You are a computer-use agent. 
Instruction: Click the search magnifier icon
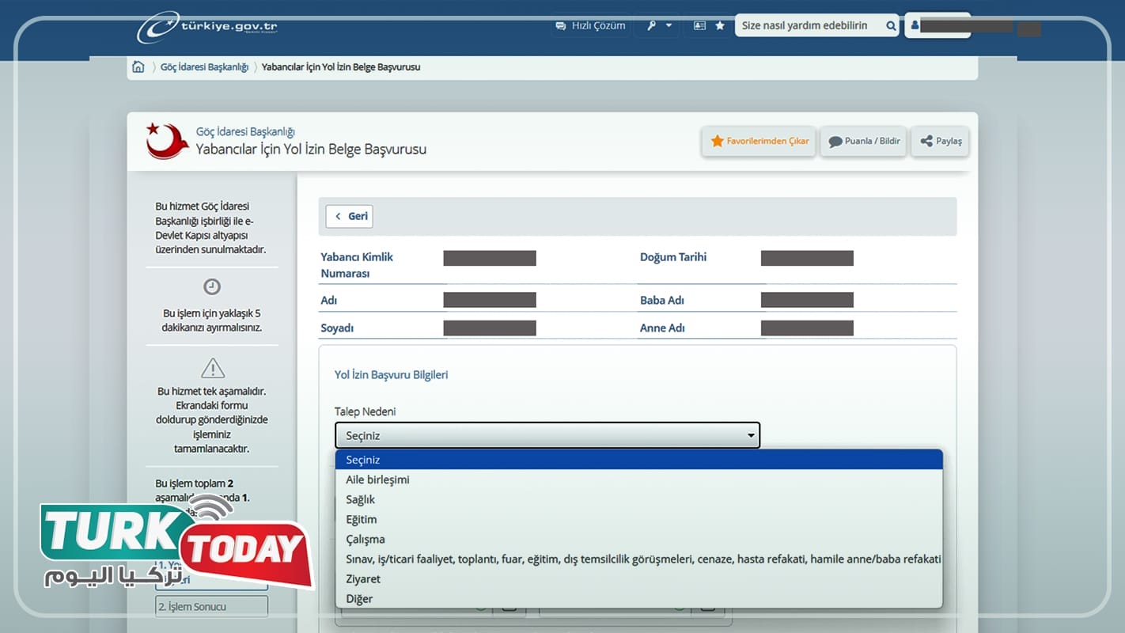pos(891,25)
